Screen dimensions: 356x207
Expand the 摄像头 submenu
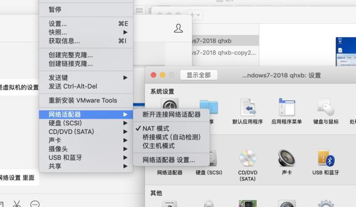pyautogui.click(x=86, y=149)
